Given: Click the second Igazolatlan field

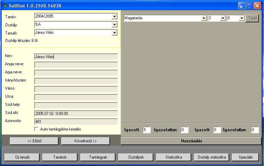Looking at the screenshot, I should [x=255, y=130].
